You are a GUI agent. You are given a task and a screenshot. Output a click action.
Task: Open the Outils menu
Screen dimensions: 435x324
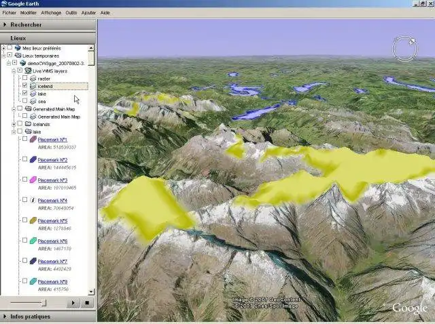(x=71, y=13)
